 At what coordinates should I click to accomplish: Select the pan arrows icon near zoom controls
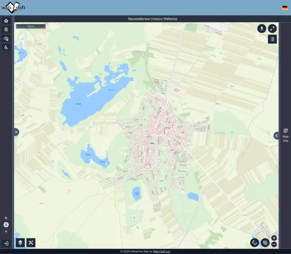point(254,243)
